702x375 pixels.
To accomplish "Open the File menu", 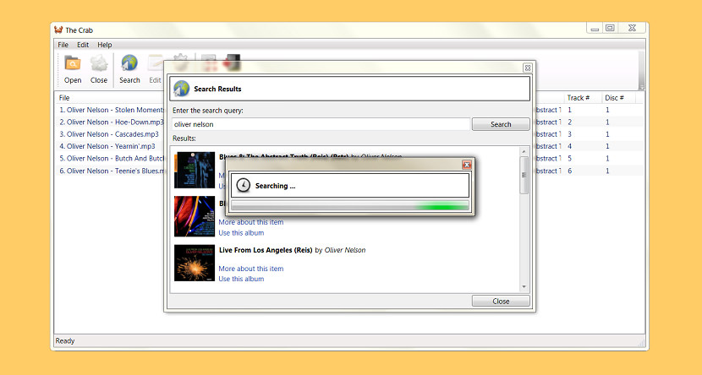I will coord(63,45).
